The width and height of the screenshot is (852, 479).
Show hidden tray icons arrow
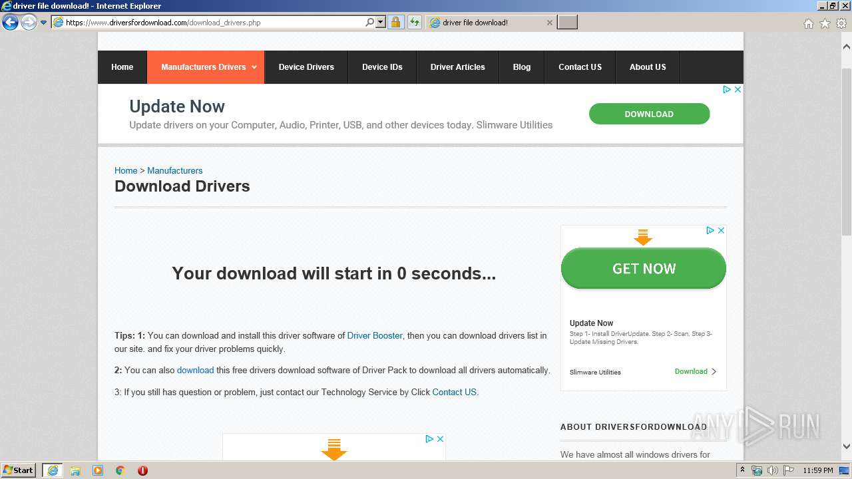[x=742, y=470]
